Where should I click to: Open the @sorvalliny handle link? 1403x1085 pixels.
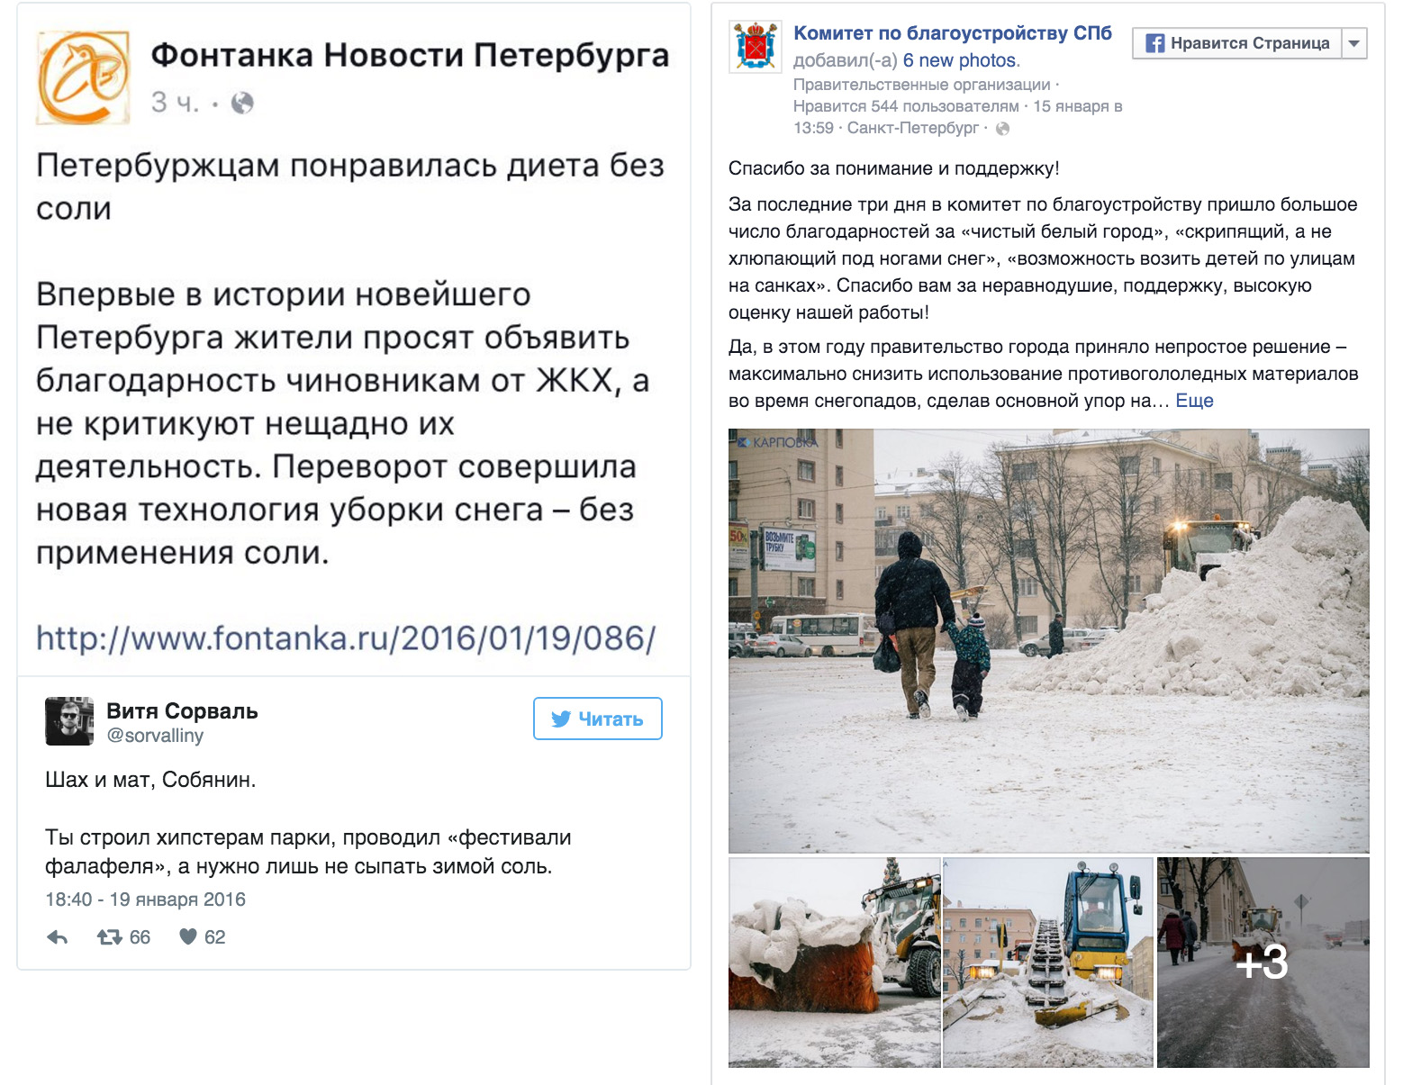click(155, 736)
